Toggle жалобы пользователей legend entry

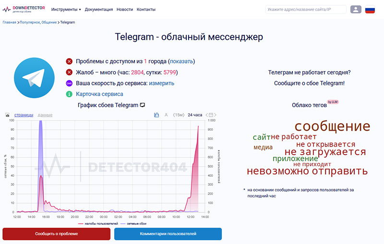98,224
